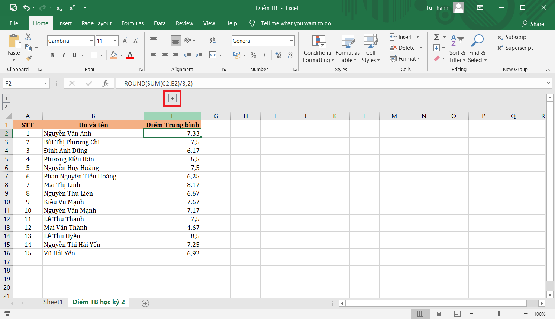Click the AutoSum sigma icon
This screenshot has width=555, height=319.
[x=437, y=37]
